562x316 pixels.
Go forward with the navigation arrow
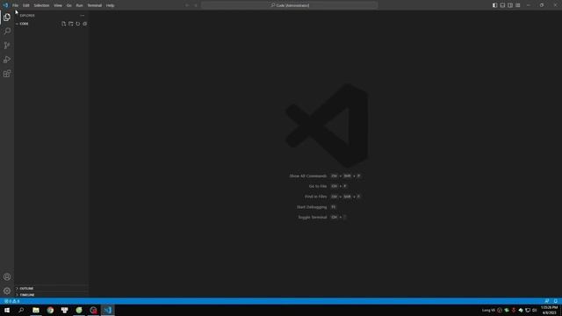coord(196,5)
